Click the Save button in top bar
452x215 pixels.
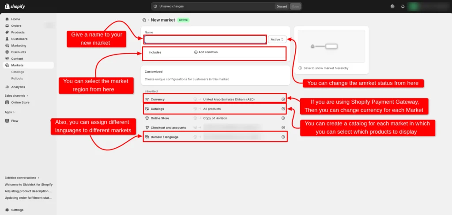[x=295, y=6]
